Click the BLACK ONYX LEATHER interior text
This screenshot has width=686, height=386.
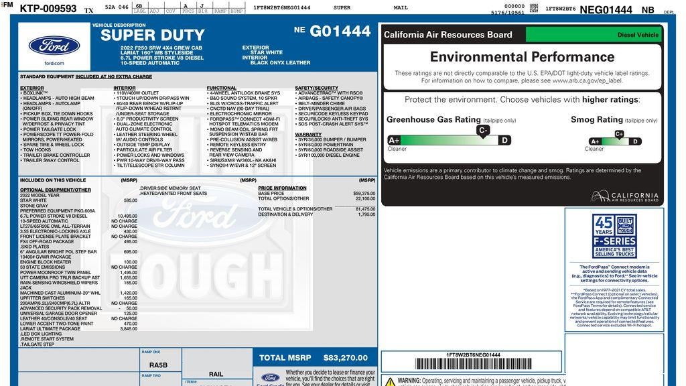tap(281, 62)
